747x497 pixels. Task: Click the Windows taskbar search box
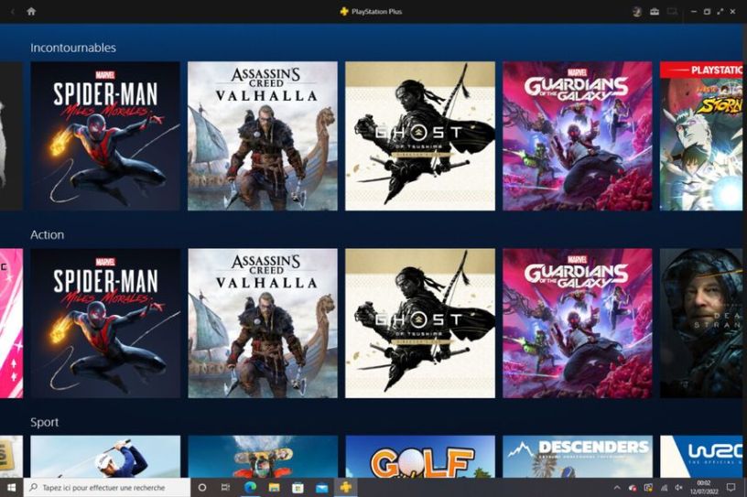107,487
